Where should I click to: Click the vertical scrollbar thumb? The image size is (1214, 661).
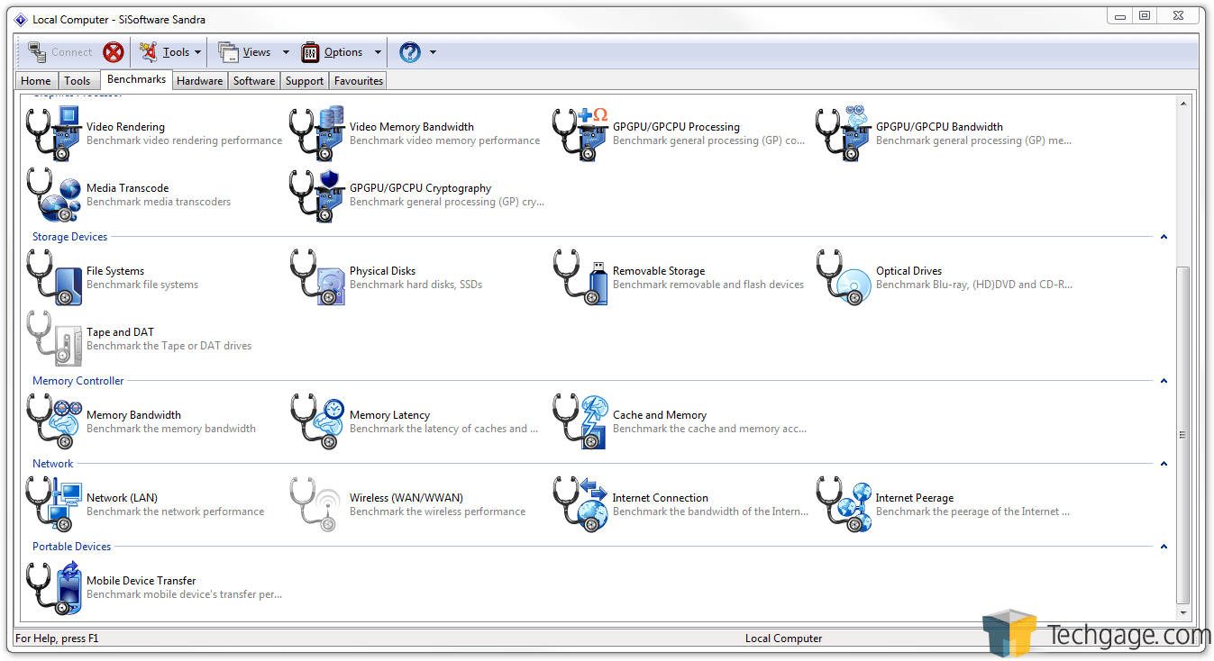[1183, 436]
